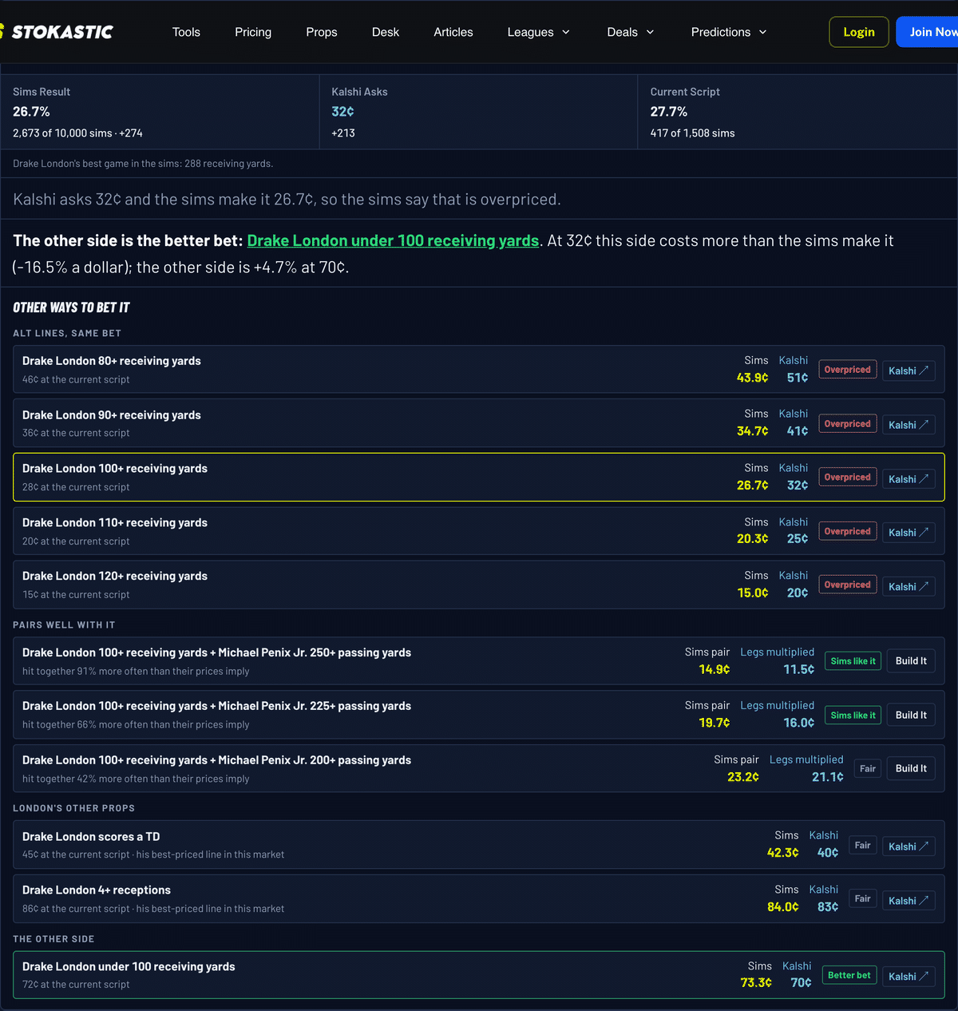This screenshot has height=1011, width=958.
Task: Open the Stokastic logo home link
Action: (x=57, y=32)
